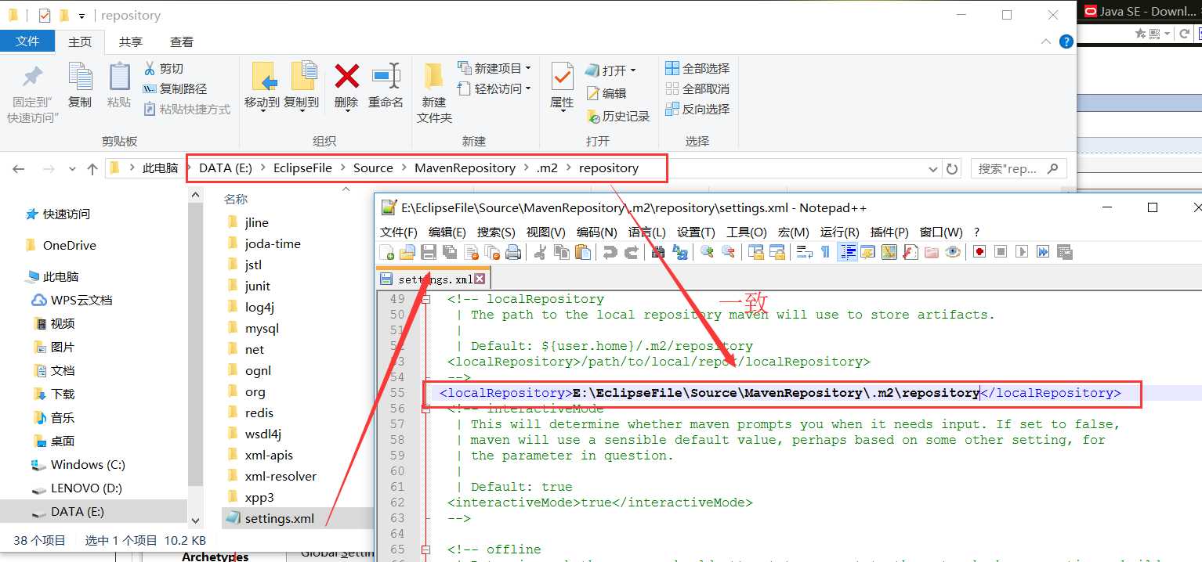Open Notepad++ 搜索(S) menu

pos(496,232)
